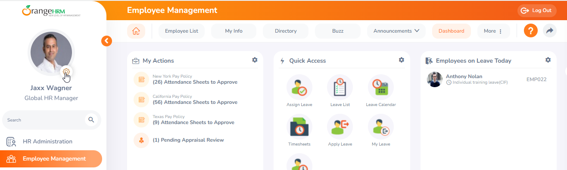Open the My Leave icon

381,127
